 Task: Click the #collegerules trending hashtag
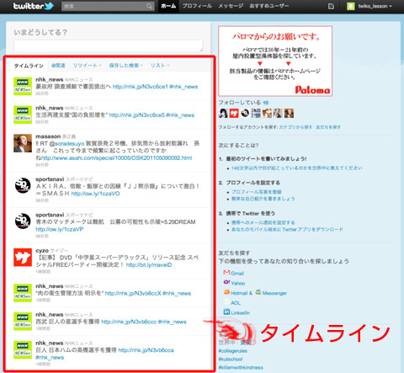[233, 351]
